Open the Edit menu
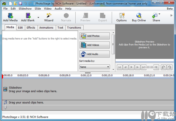This screenshot has height=121, width=176. (x=13, y=8)
